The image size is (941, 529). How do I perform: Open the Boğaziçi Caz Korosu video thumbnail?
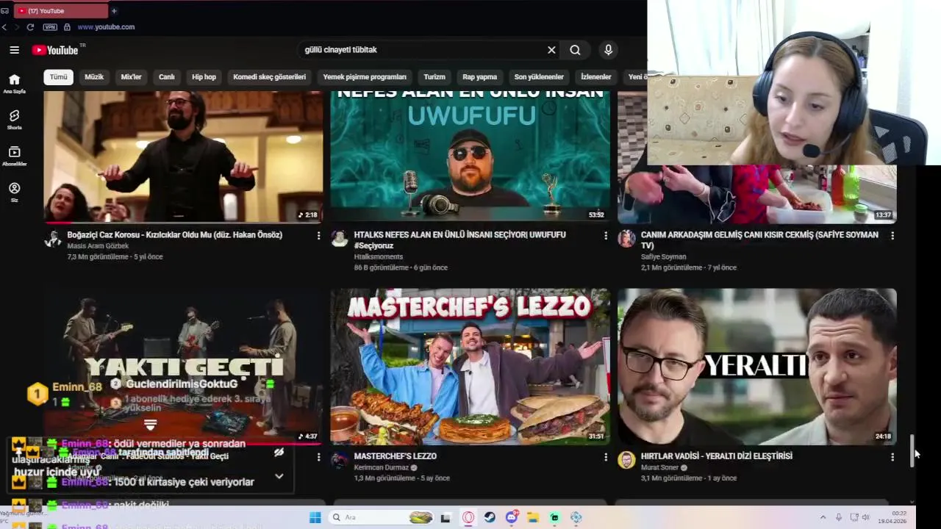click(x=183, y=156)
